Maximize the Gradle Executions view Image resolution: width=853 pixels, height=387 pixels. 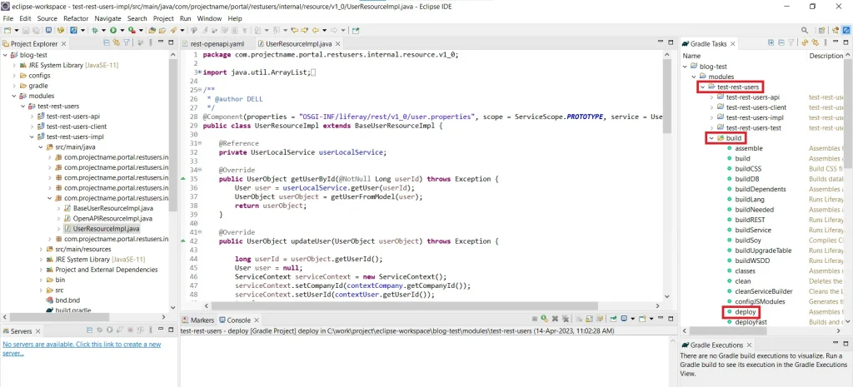tap(846, 345)
